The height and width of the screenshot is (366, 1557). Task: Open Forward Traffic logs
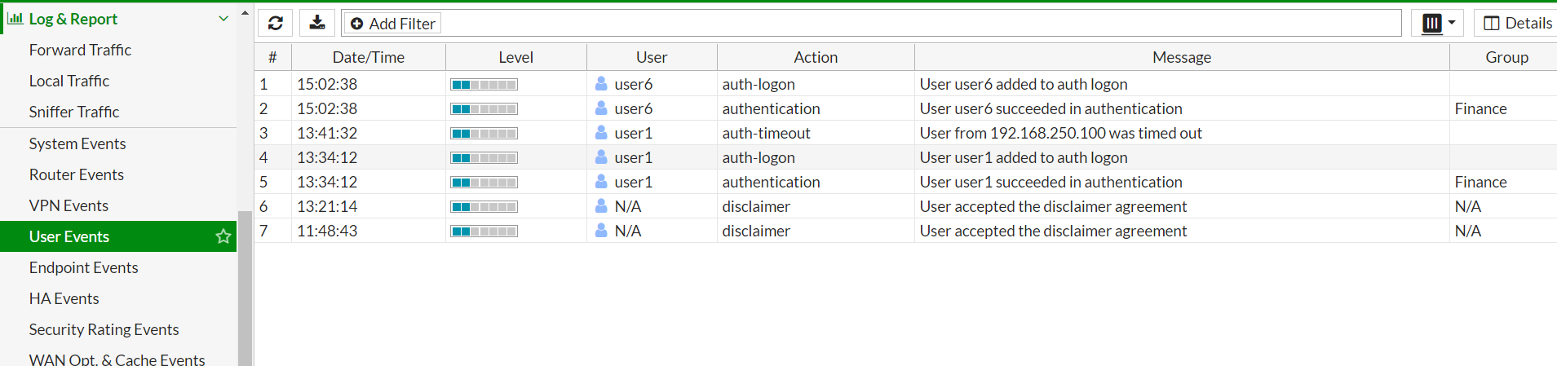[x=80, y=50]
